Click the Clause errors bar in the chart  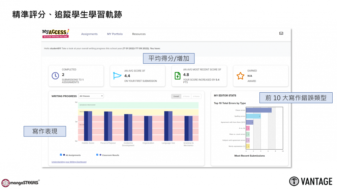258,110
